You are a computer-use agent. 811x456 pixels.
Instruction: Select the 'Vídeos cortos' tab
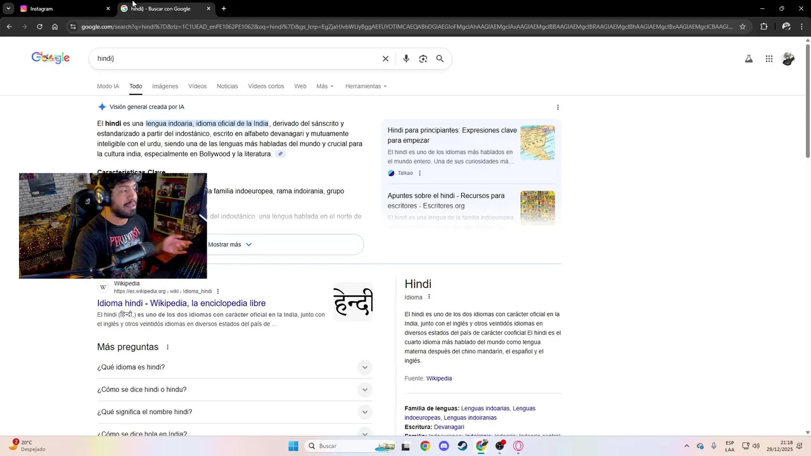(266, 86)
